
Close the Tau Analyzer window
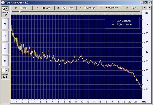click(150, 3)
